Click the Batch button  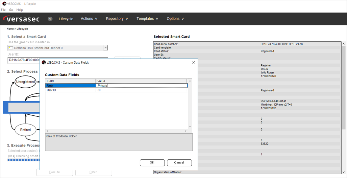[94, 172]
